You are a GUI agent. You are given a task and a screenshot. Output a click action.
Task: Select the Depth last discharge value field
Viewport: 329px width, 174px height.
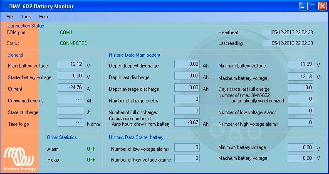pos(187,76)
